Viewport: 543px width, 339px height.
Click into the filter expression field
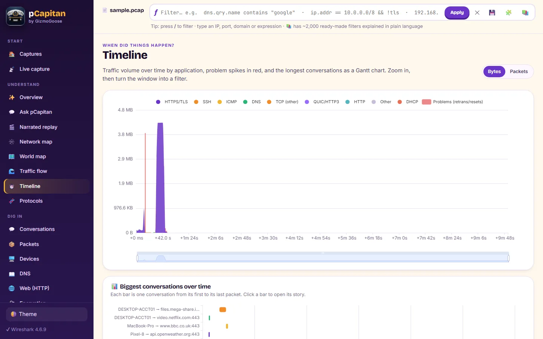[x=300, y=12]
